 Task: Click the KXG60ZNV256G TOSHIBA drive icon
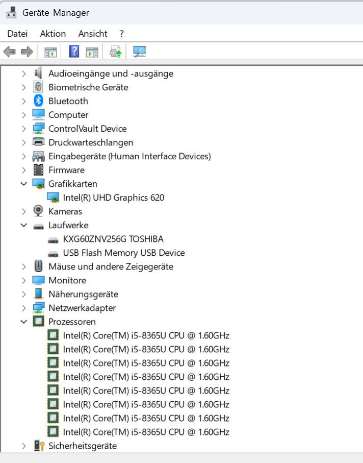click(53, 240)
